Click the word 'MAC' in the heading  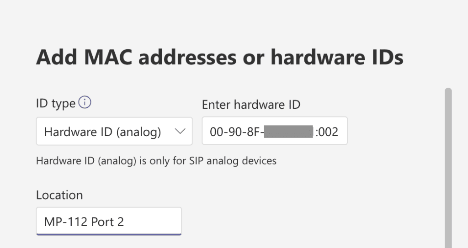[108, 57]
